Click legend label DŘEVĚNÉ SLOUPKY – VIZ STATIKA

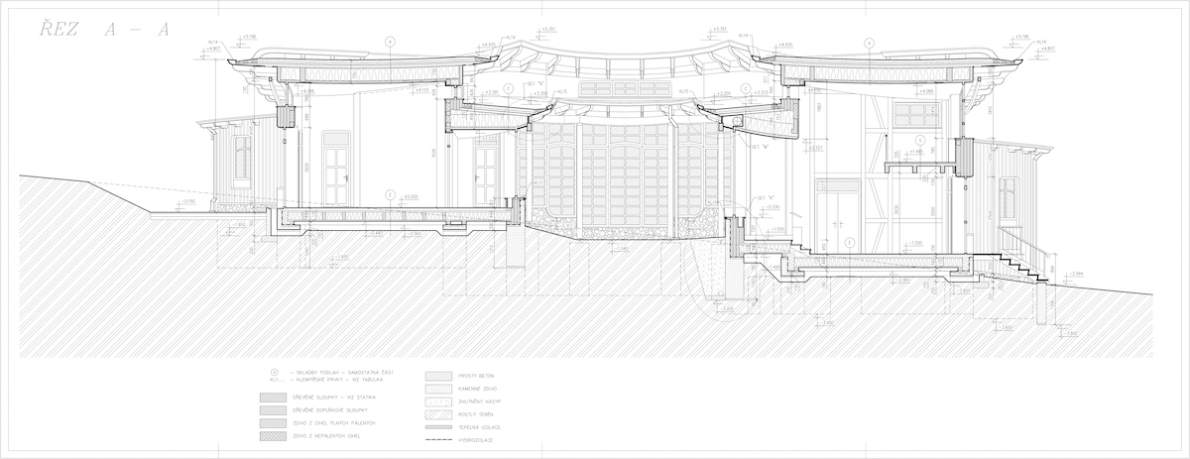coord(334,398)
